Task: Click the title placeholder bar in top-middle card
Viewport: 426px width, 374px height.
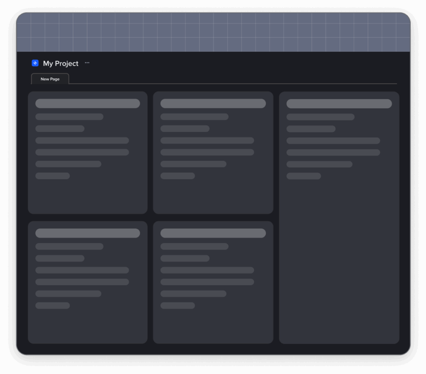Action: tap(213, 104)
